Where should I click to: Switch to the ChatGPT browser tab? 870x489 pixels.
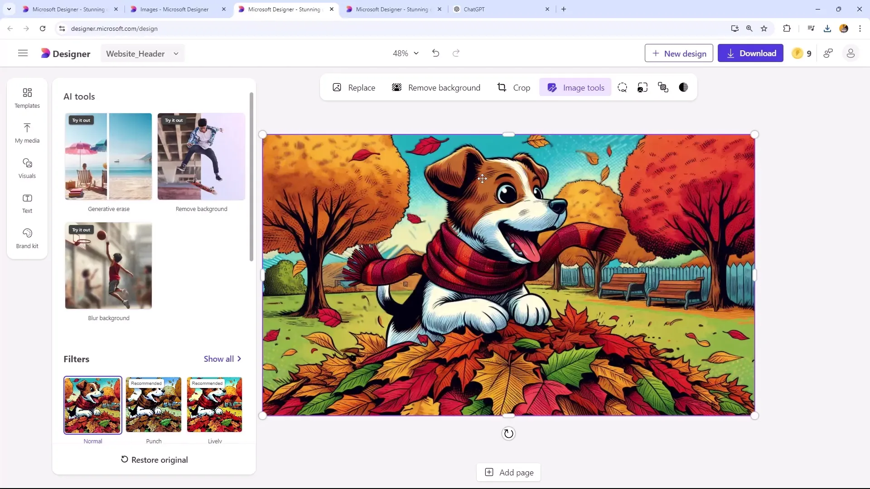[x=474, y=9]
